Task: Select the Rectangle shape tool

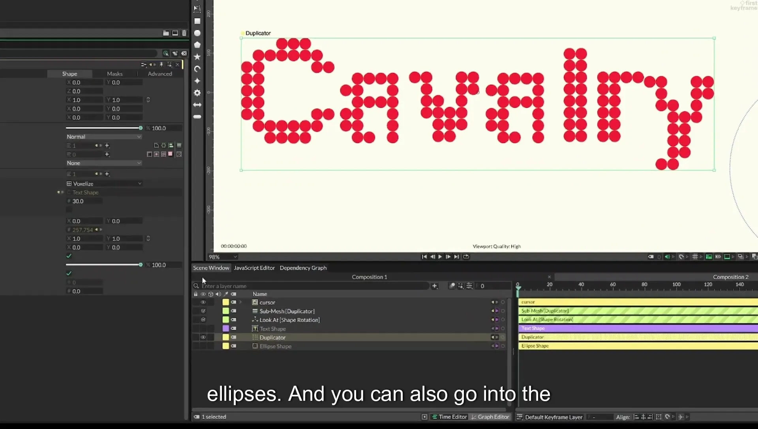Action: (x=197, y=21)
